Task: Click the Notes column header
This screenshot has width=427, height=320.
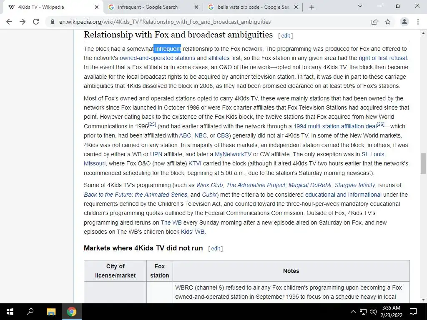Action: (291, 271)
